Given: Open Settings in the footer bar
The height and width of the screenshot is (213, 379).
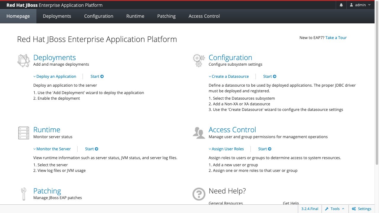Looking at the screenshot, I should 362,209.
